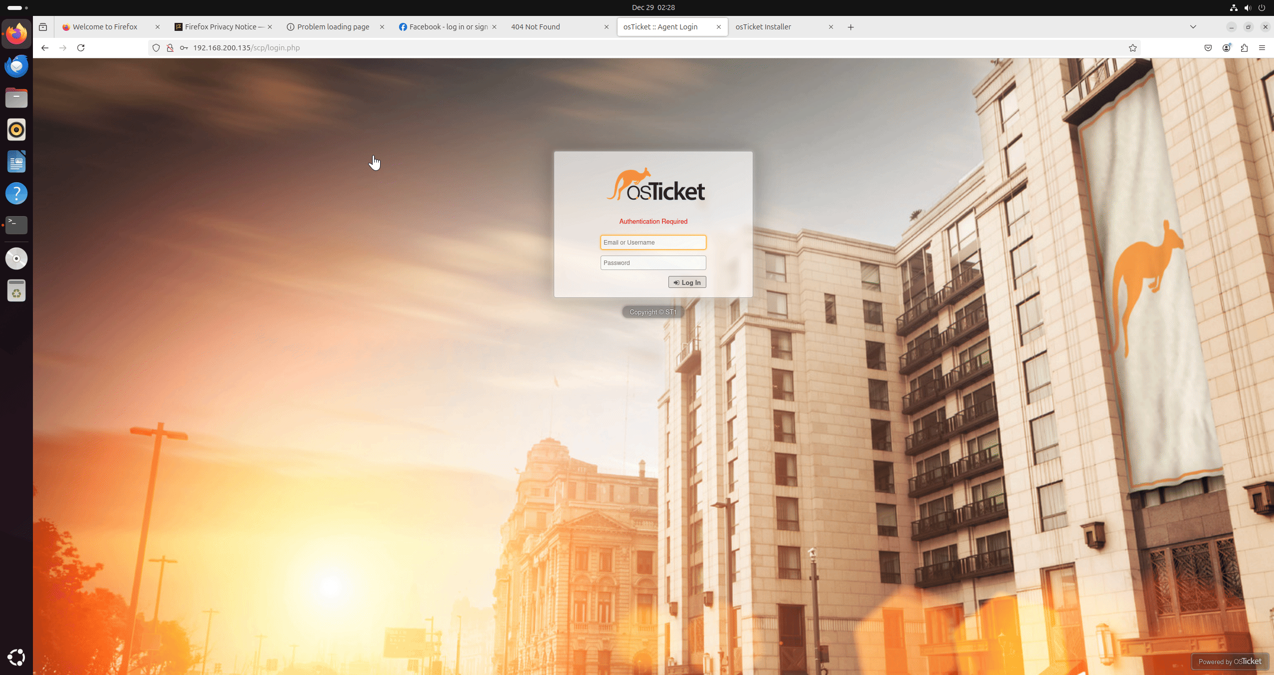Reload the current page

tap(81, 48)
